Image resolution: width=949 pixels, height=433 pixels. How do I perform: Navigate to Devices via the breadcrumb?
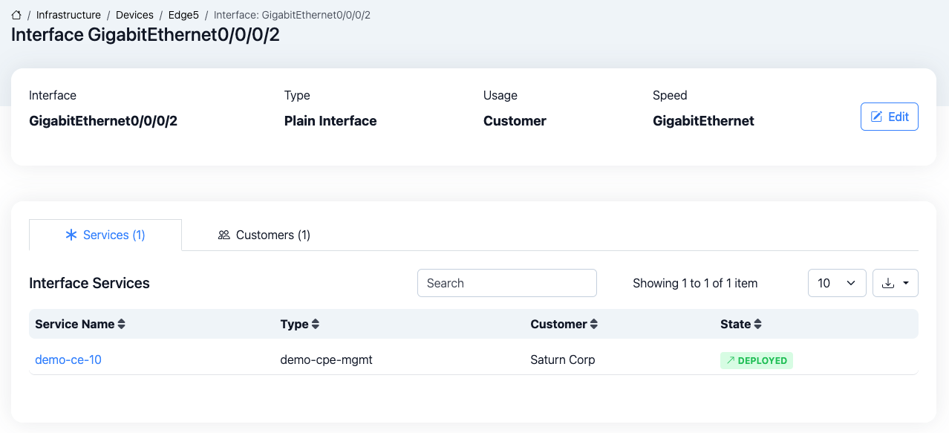coord(134,15)
